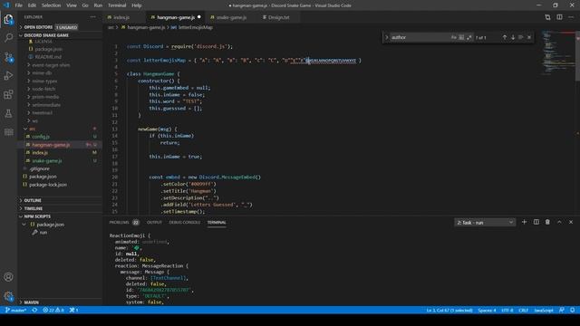The height and width of the screenshot is (326, 580).
Task: Switch to the Debug Console tab
Action: click(x=184, y=223)
